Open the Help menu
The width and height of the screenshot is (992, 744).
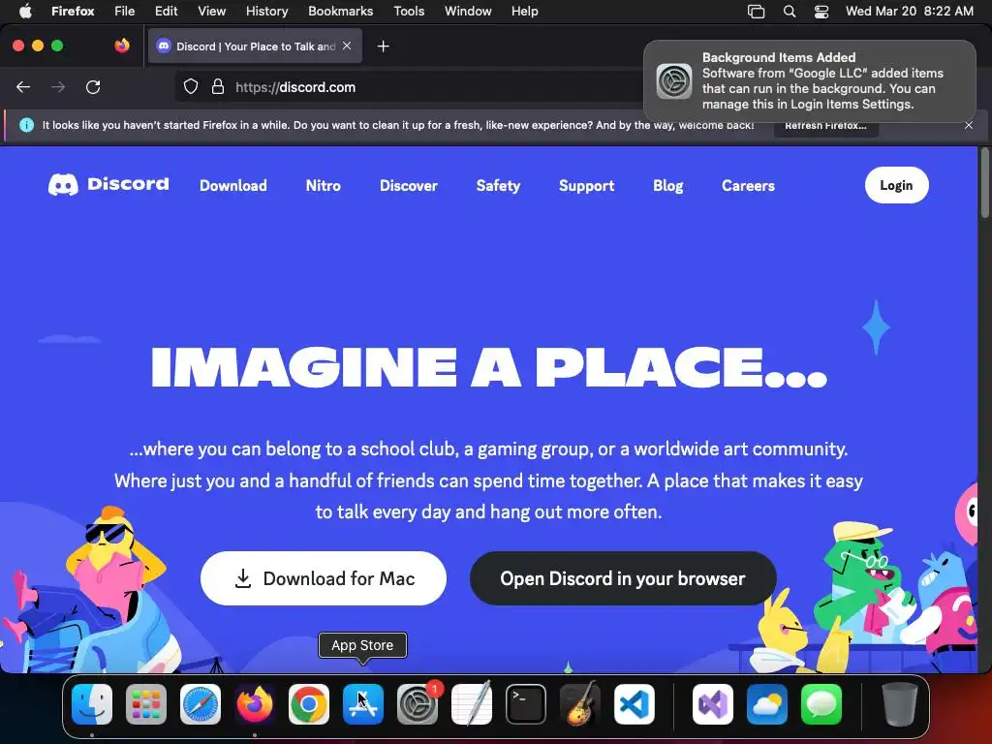pyautogui.click(x=524, y=11)
